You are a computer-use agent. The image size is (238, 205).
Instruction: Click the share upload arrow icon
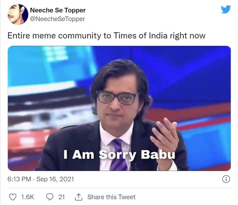[78, 197]
